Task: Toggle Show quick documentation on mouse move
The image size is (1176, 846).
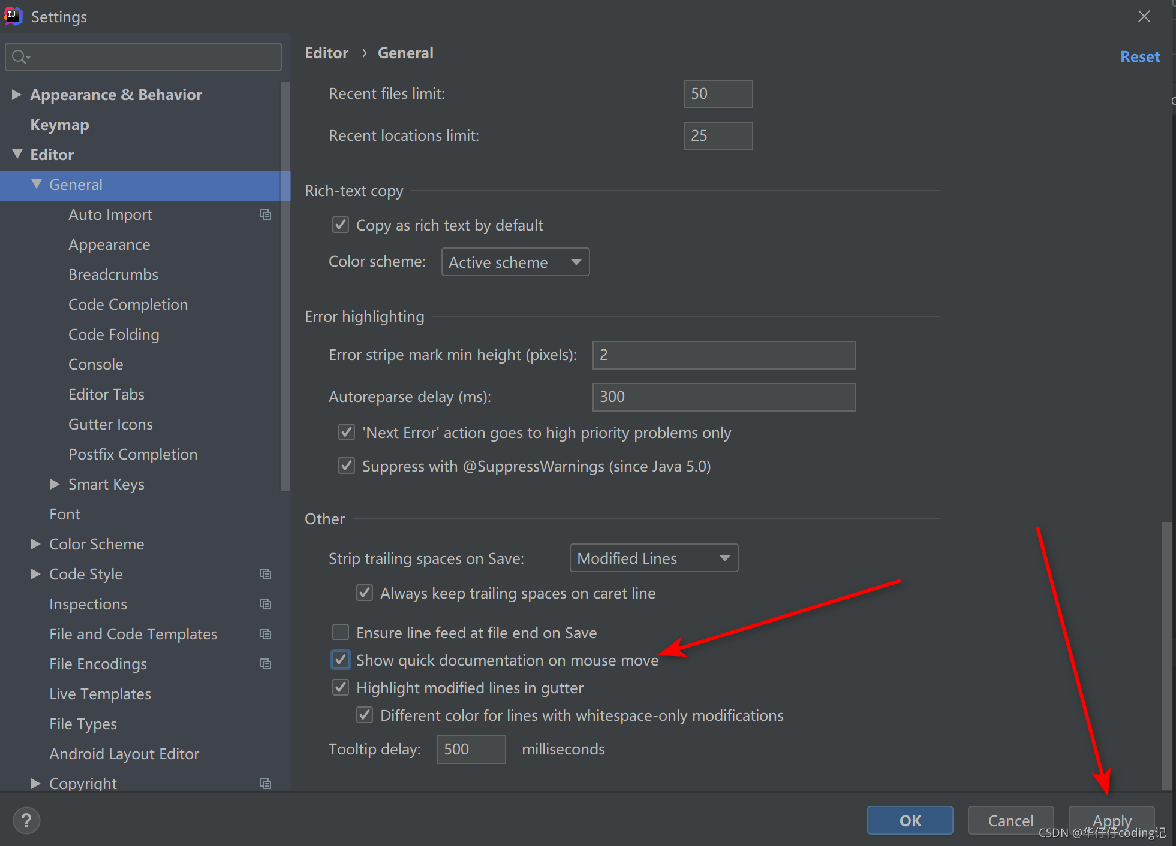Action: coord(341,660)
